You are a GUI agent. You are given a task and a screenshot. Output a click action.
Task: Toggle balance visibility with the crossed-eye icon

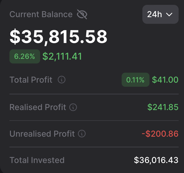[82, 14]
